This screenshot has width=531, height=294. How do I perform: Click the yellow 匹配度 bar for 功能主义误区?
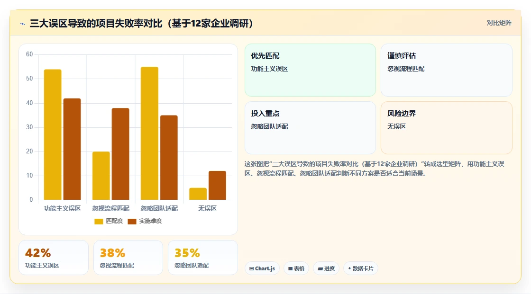coord(53,134)
